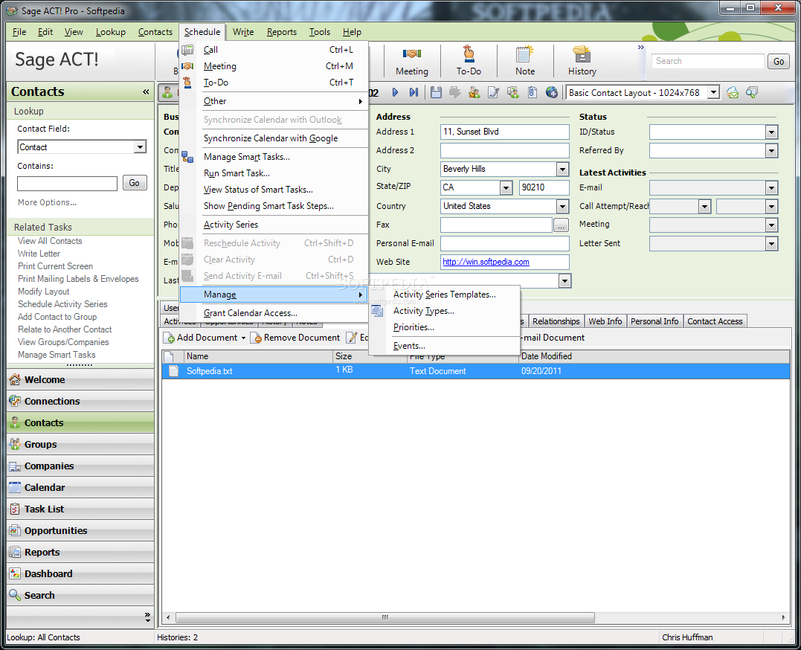
Task: Switch to the Contact Access tab
Action: 715,321
